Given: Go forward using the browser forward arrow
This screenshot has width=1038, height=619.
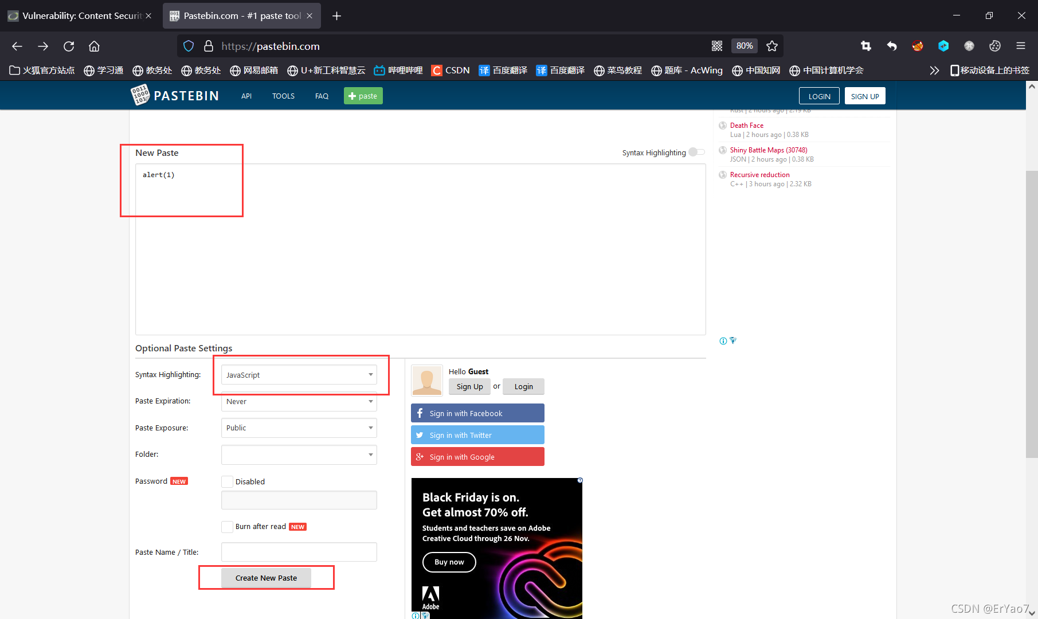Looking at the screenshot, I should pos(43,46).
